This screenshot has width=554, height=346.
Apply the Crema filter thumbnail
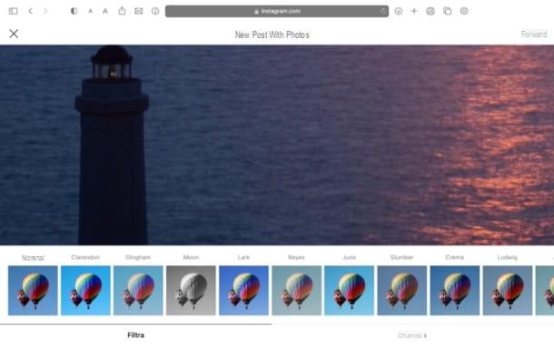tap(455, 291)
